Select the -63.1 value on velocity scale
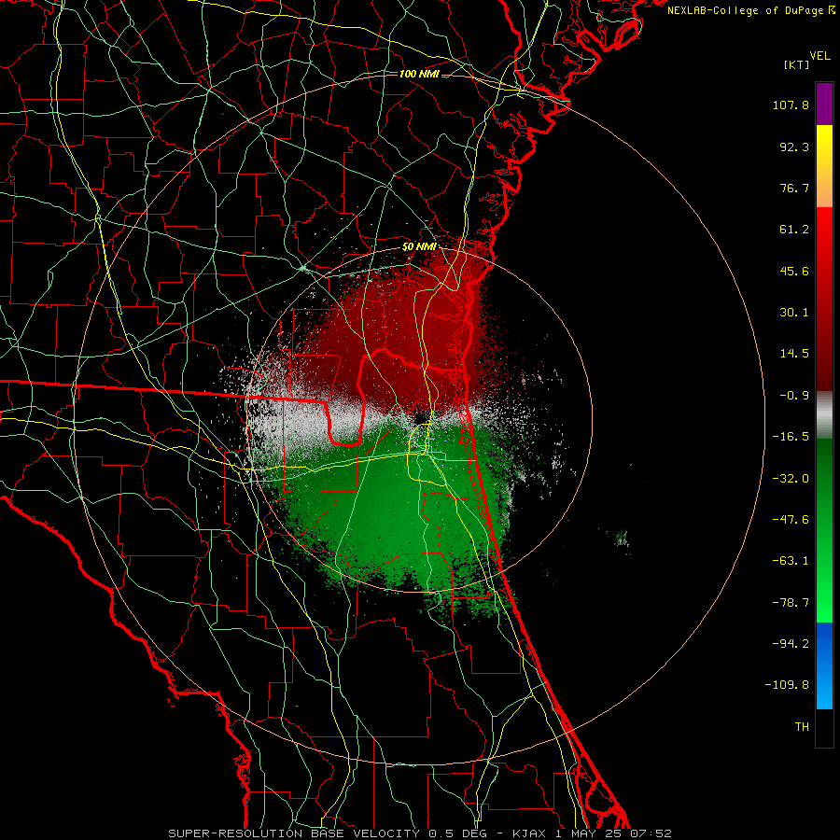This screenshot has width=840, height=840. pyautogui.click(x=791, y=561)
